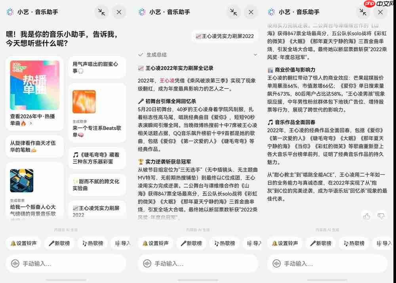Image resolution: width=396 pixels, height=283 pixels.
Task: Click the pink 王心凌 artist link
Action: [x=167, y=80]
